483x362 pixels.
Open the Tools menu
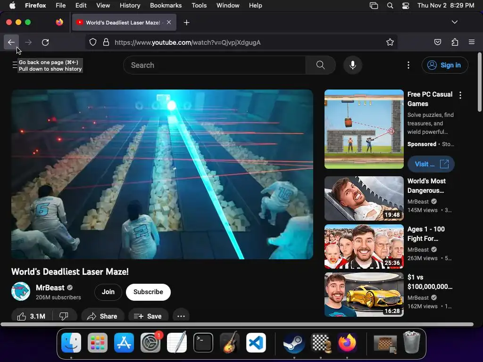point(199,5)
